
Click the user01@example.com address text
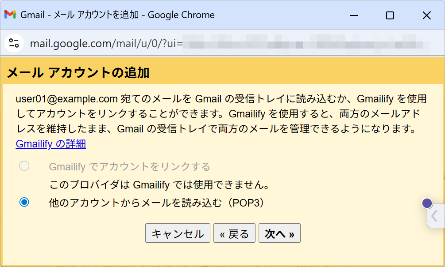pos(66,98)
